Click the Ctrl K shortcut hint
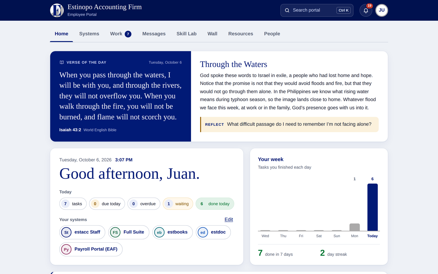This screenshot has height=274, width=438. 344,10
